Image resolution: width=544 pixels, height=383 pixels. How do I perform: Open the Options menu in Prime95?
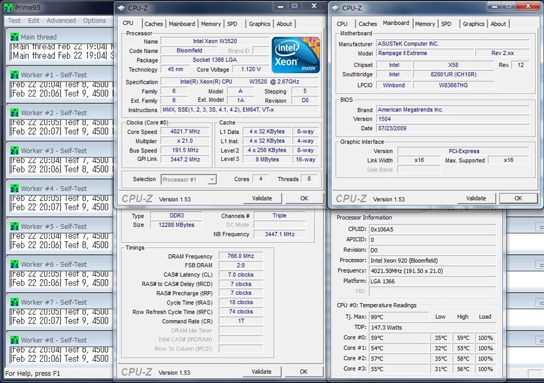(95, 21)
